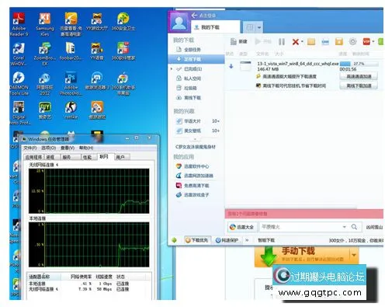Open Digital Photo Professional desktop shortcut

[19, 113]
